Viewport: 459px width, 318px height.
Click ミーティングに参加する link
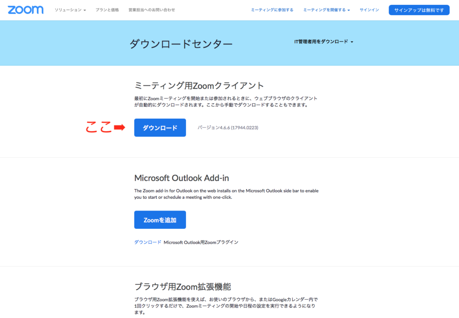272,10
